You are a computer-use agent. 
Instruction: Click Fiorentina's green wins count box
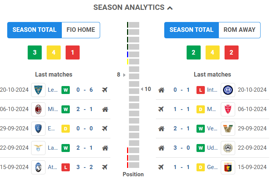click(x=35, y=52)
